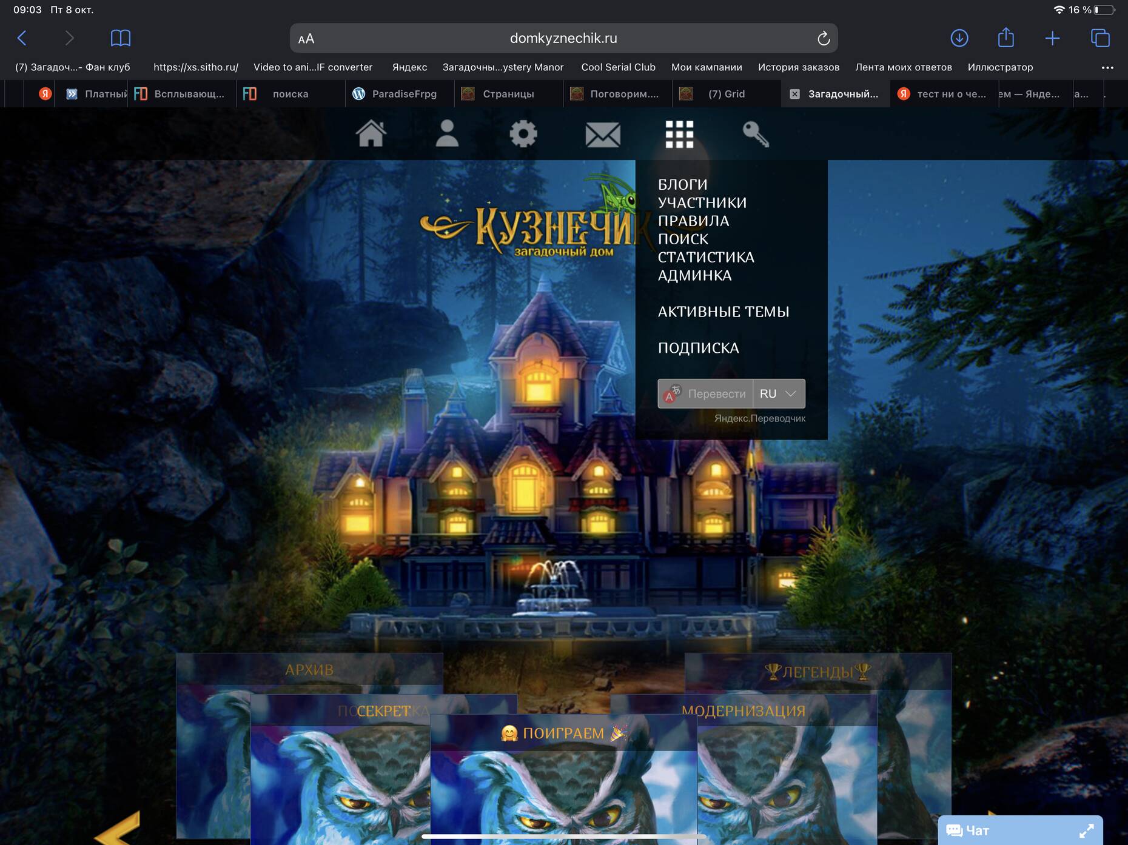Open the Чат chat widget
This screenshot has width=1128, height=845.
pos(1021,830)
